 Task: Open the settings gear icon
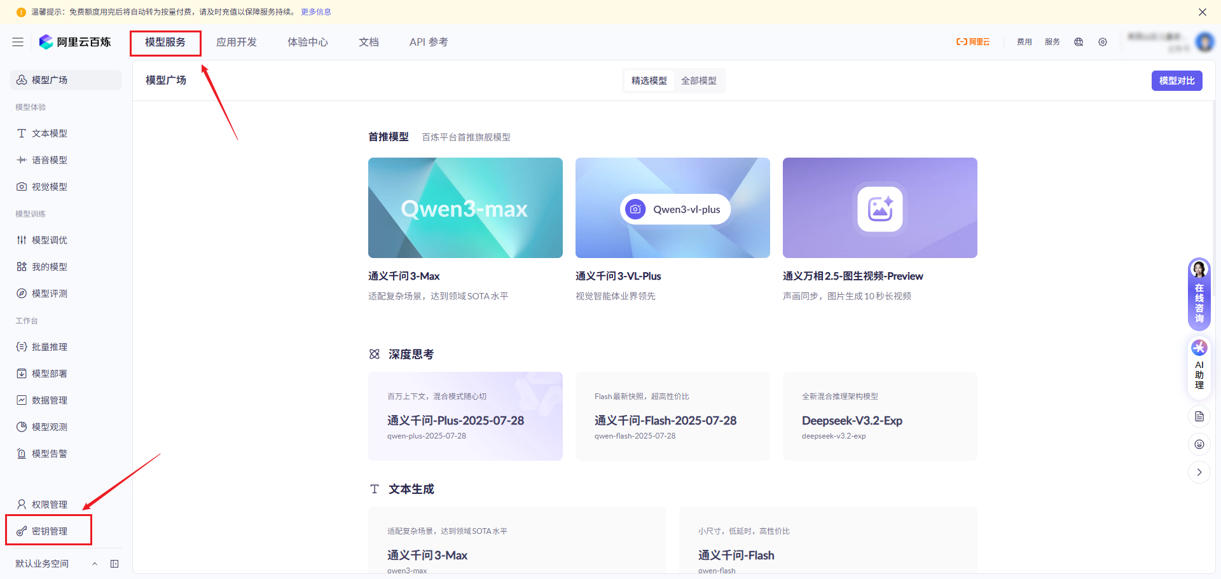1103,42
